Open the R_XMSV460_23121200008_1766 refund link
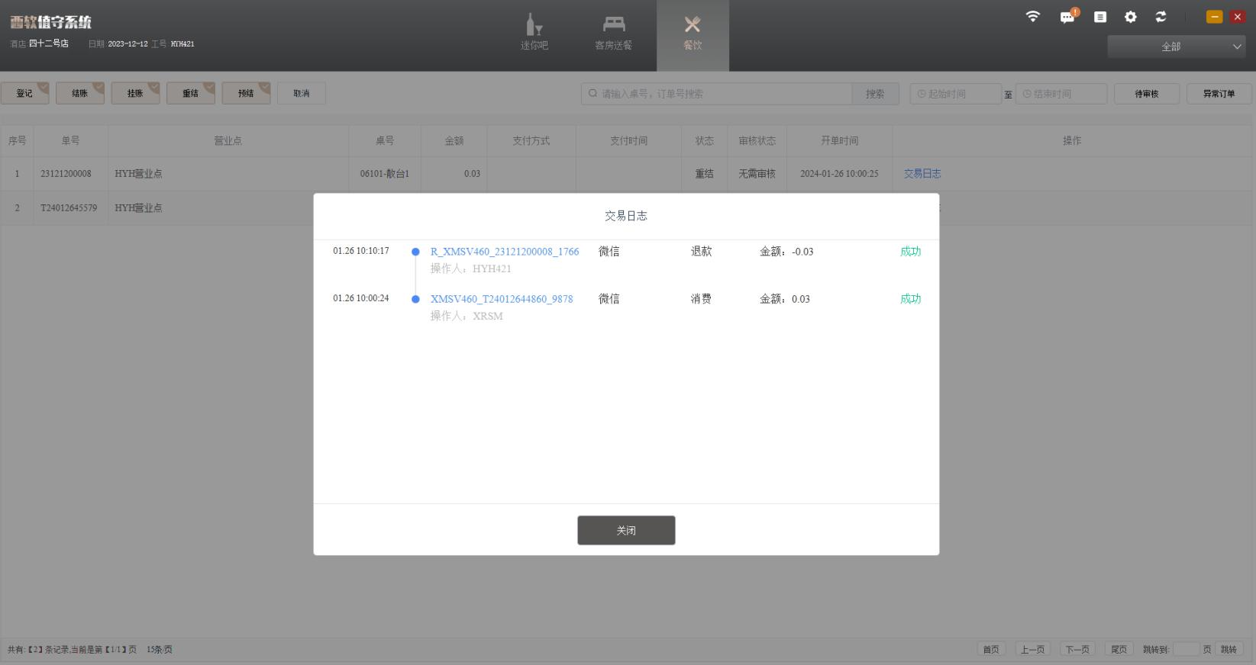 (x=505, y=252)
